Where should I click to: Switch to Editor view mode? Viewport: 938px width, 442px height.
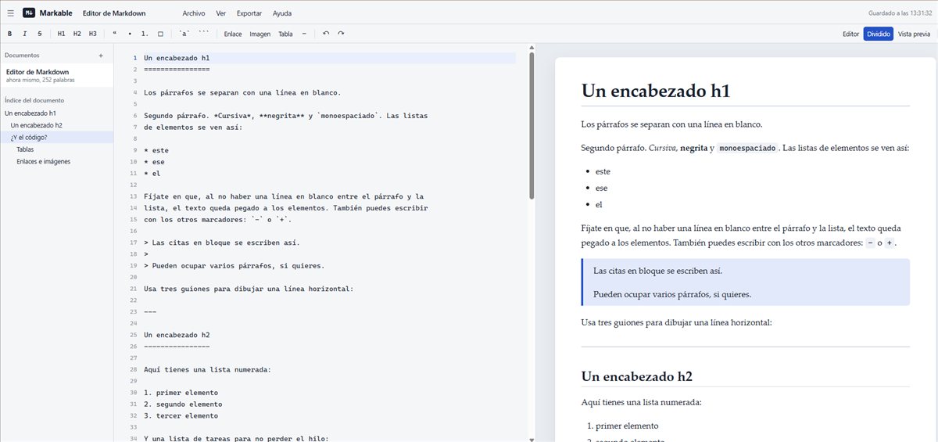(850, 34)
